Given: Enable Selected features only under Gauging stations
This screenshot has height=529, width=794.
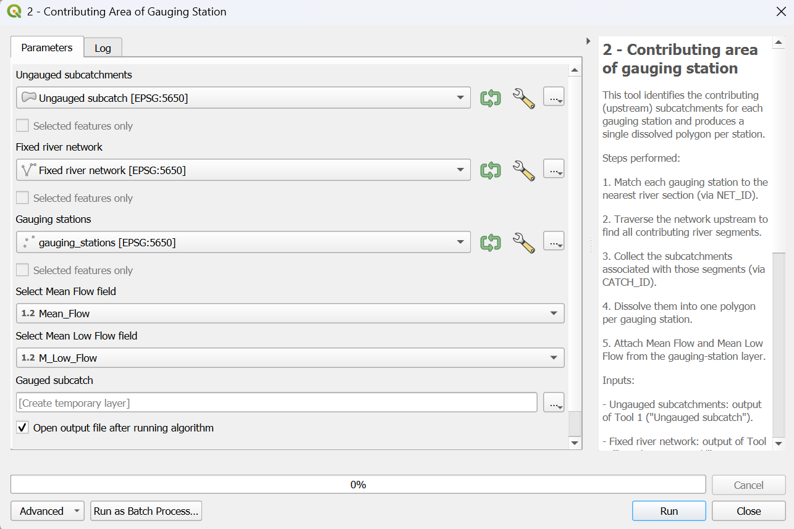Looking at the screenshot, I should 22,270.
